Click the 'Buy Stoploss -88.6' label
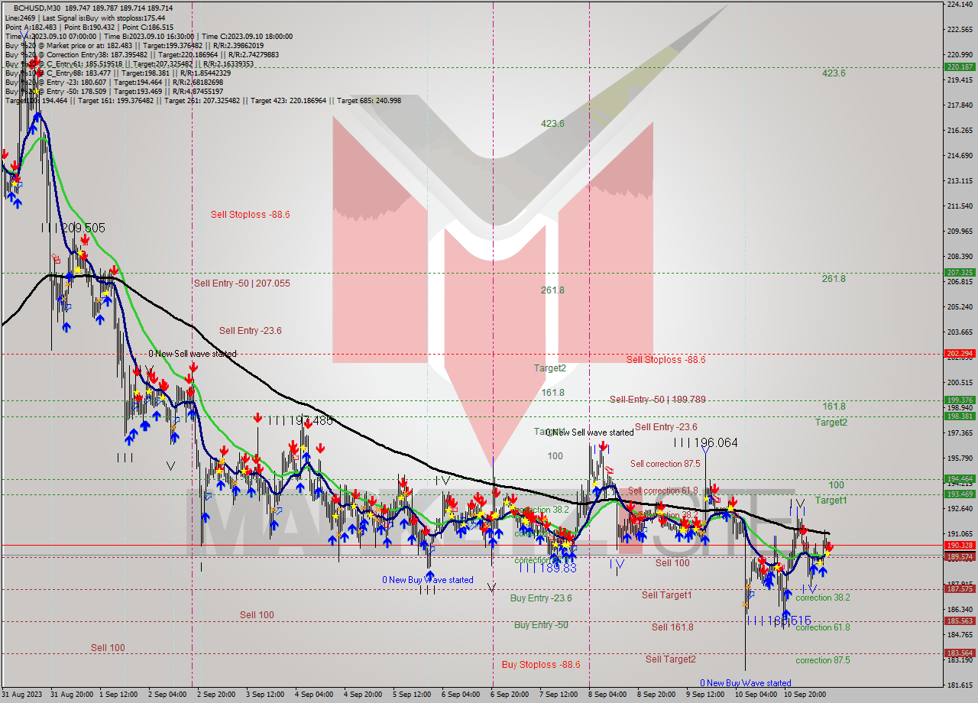The image size is (978, 703). click(x=541, y=664)
